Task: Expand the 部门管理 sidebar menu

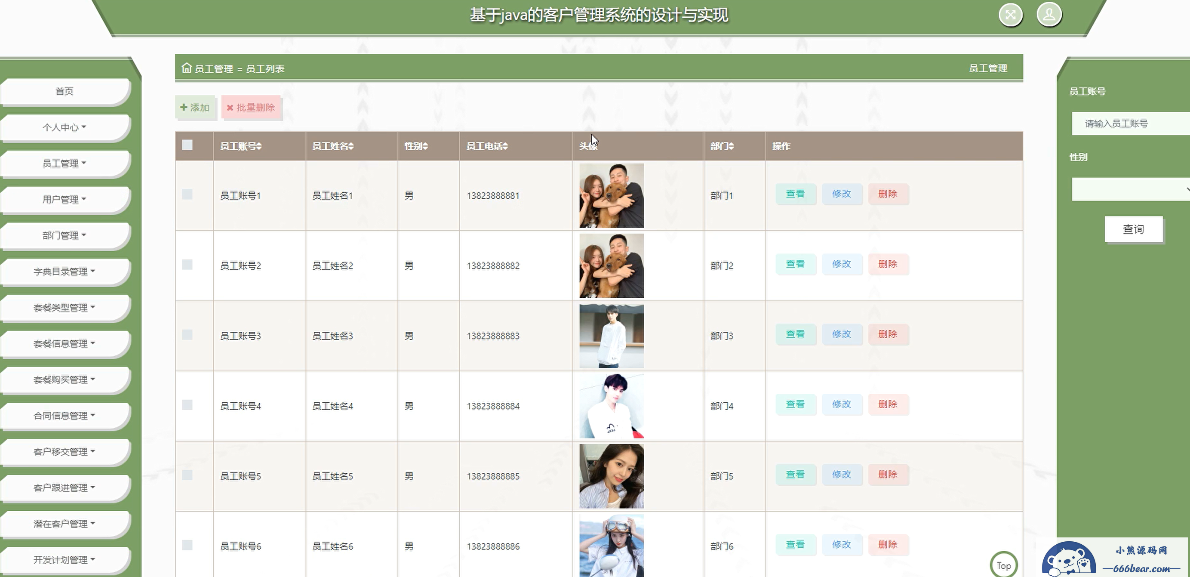Action: (x=65, y=235)
